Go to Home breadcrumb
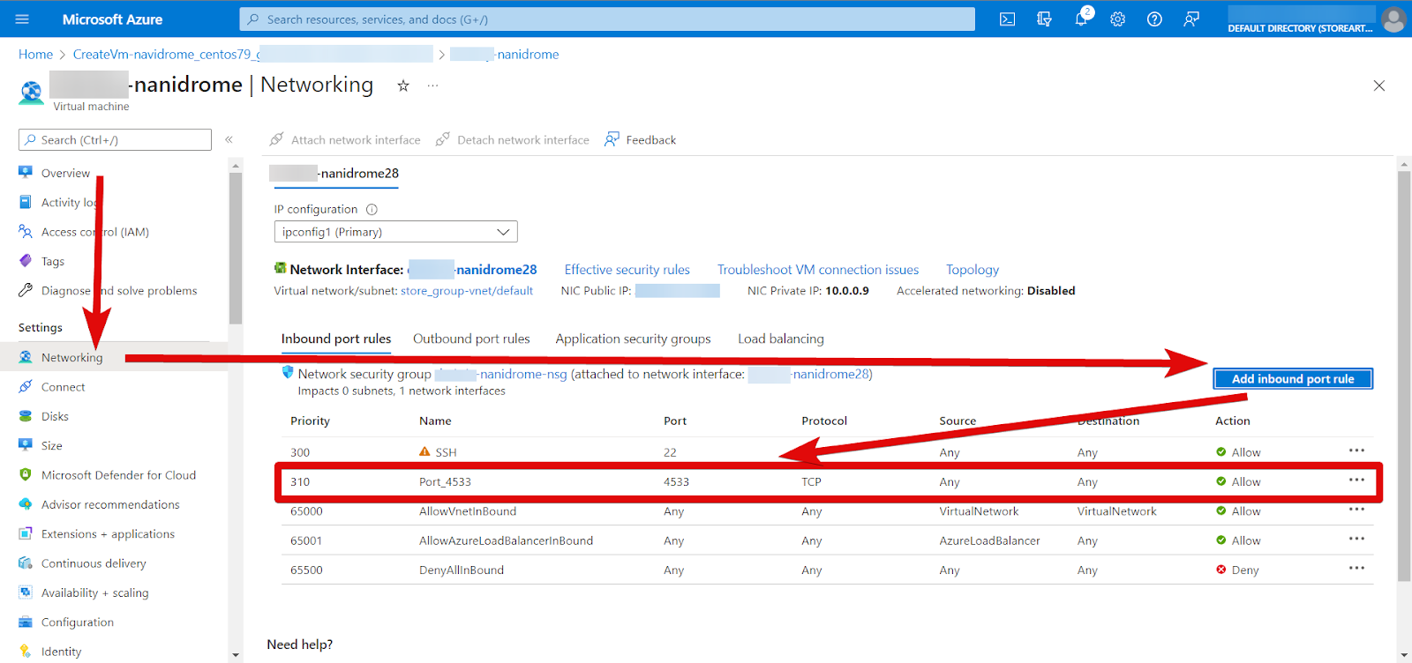This screenshot has height=663, width=1412. [35, 55]
